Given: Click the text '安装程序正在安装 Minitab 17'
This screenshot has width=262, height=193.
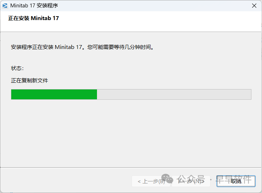Looking at the screenshot, I should [x=47, y=47].
